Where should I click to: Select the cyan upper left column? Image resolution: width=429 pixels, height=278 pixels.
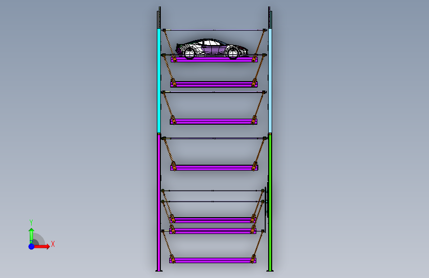coord(159,81)
